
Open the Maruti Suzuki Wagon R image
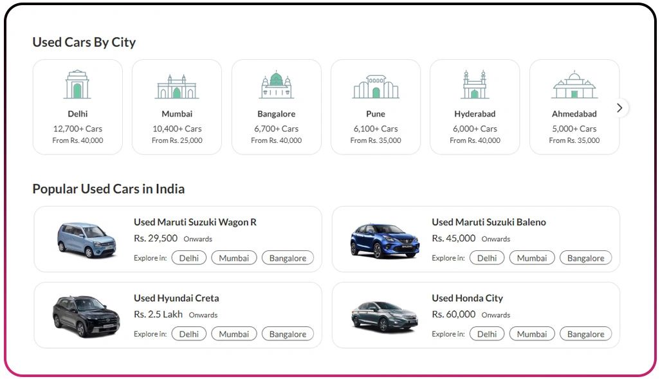[86, 240]
